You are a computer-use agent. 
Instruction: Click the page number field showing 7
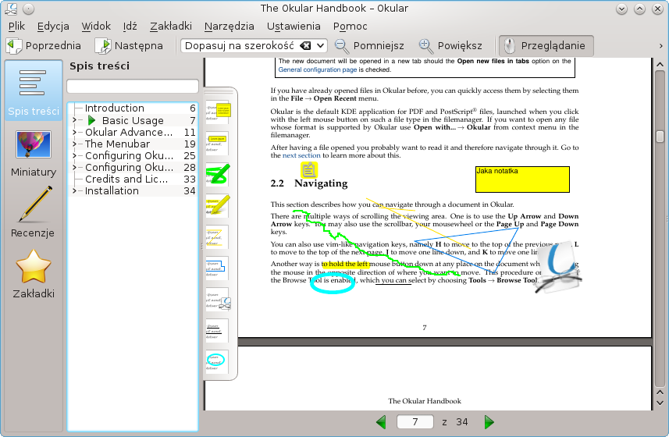tap(415, 422)
